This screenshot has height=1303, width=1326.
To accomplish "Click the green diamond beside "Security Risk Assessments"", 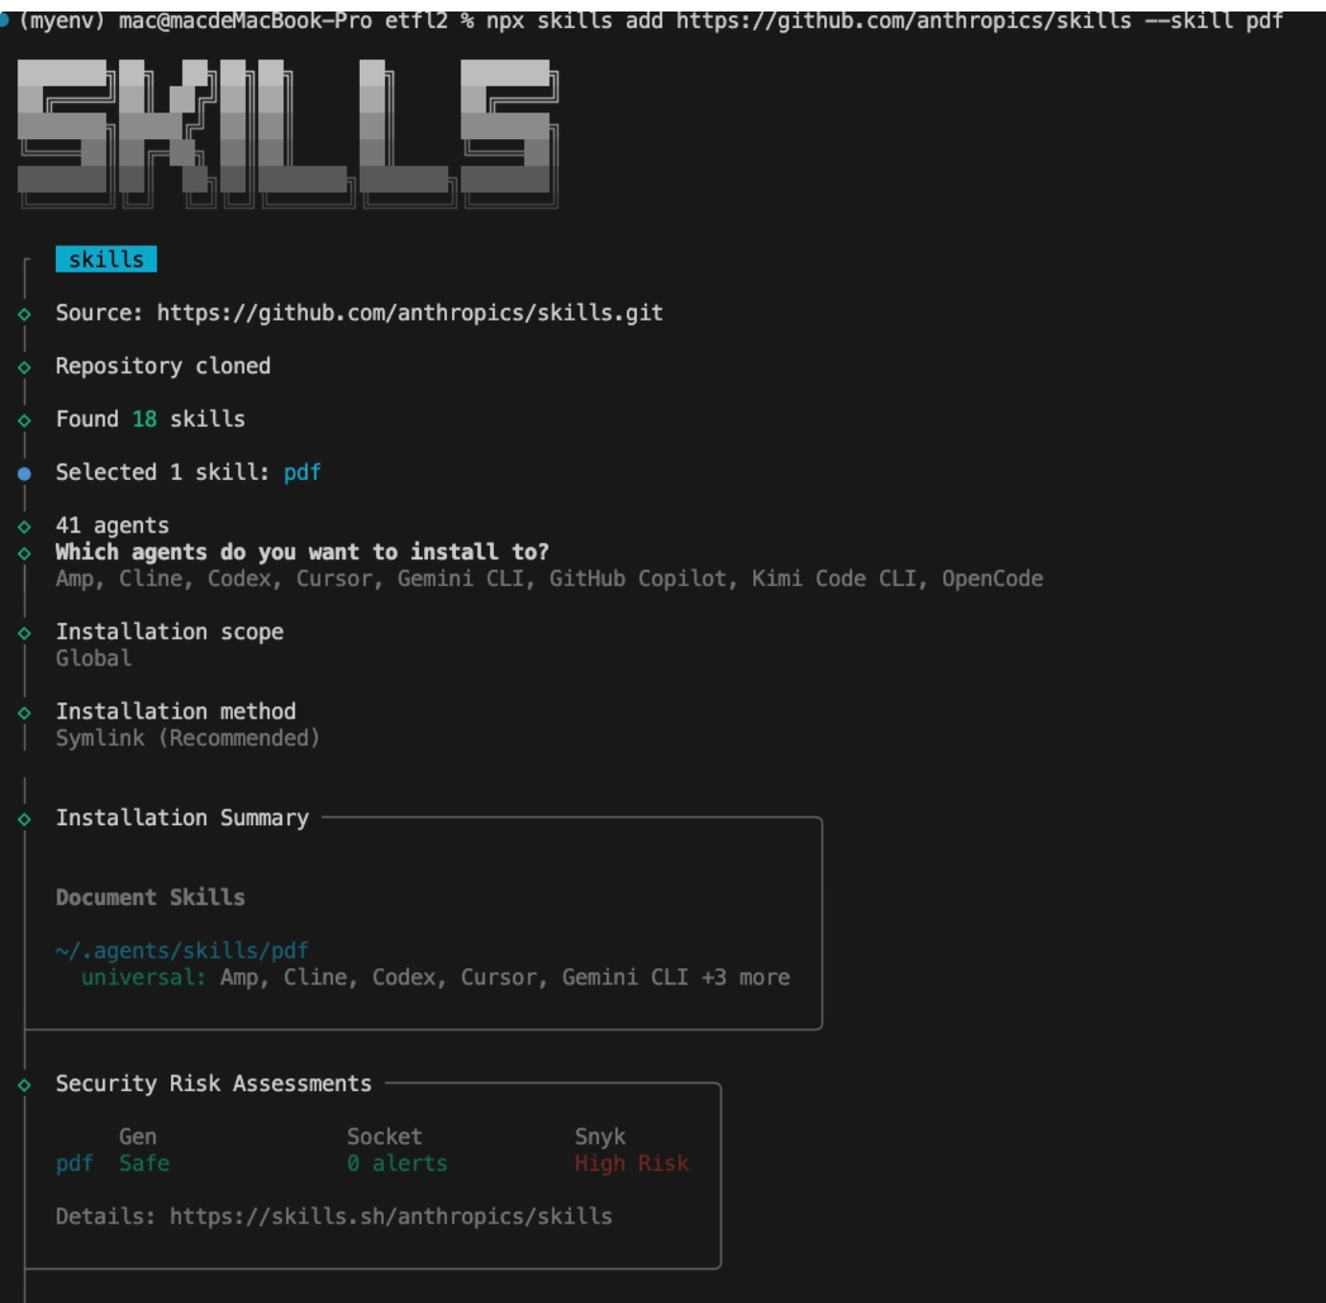I will 24,1085.
